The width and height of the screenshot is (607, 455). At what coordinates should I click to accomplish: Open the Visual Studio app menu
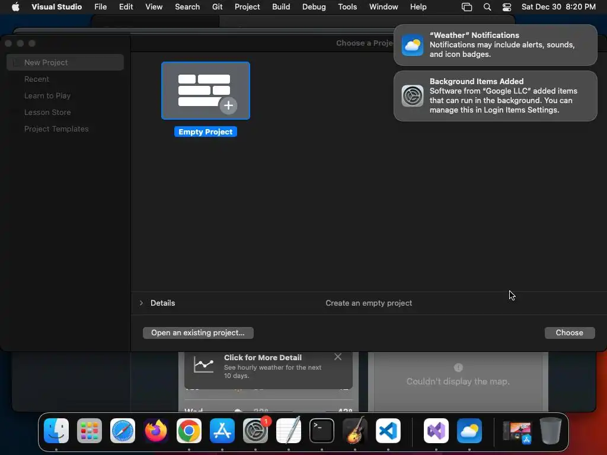click(x=56, y=7)
